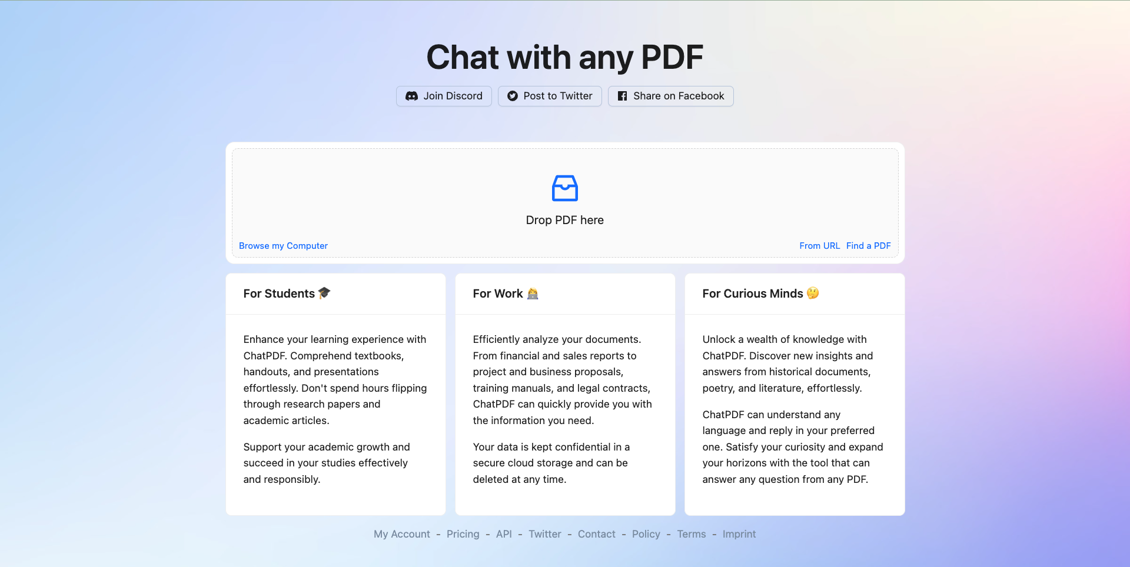Open the Terms page
1130x567 pixels.
pos(691,533)
